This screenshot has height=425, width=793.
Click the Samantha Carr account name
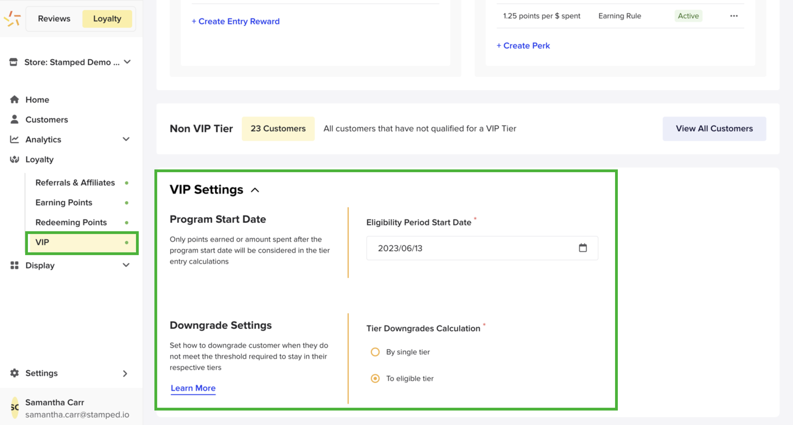[x=55, y=402]
